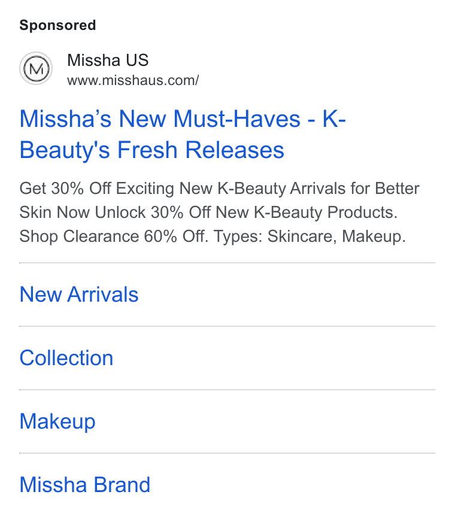Click the Missha US advertiser name
Image resolution: width=455 pixels, height=516 pixels.
(x=108, y=60)
